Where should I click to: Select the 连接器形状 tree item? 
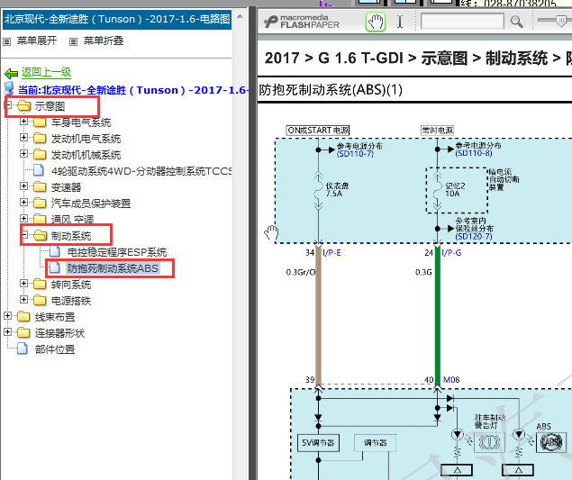pyautogui.click(x=59, y=333)
